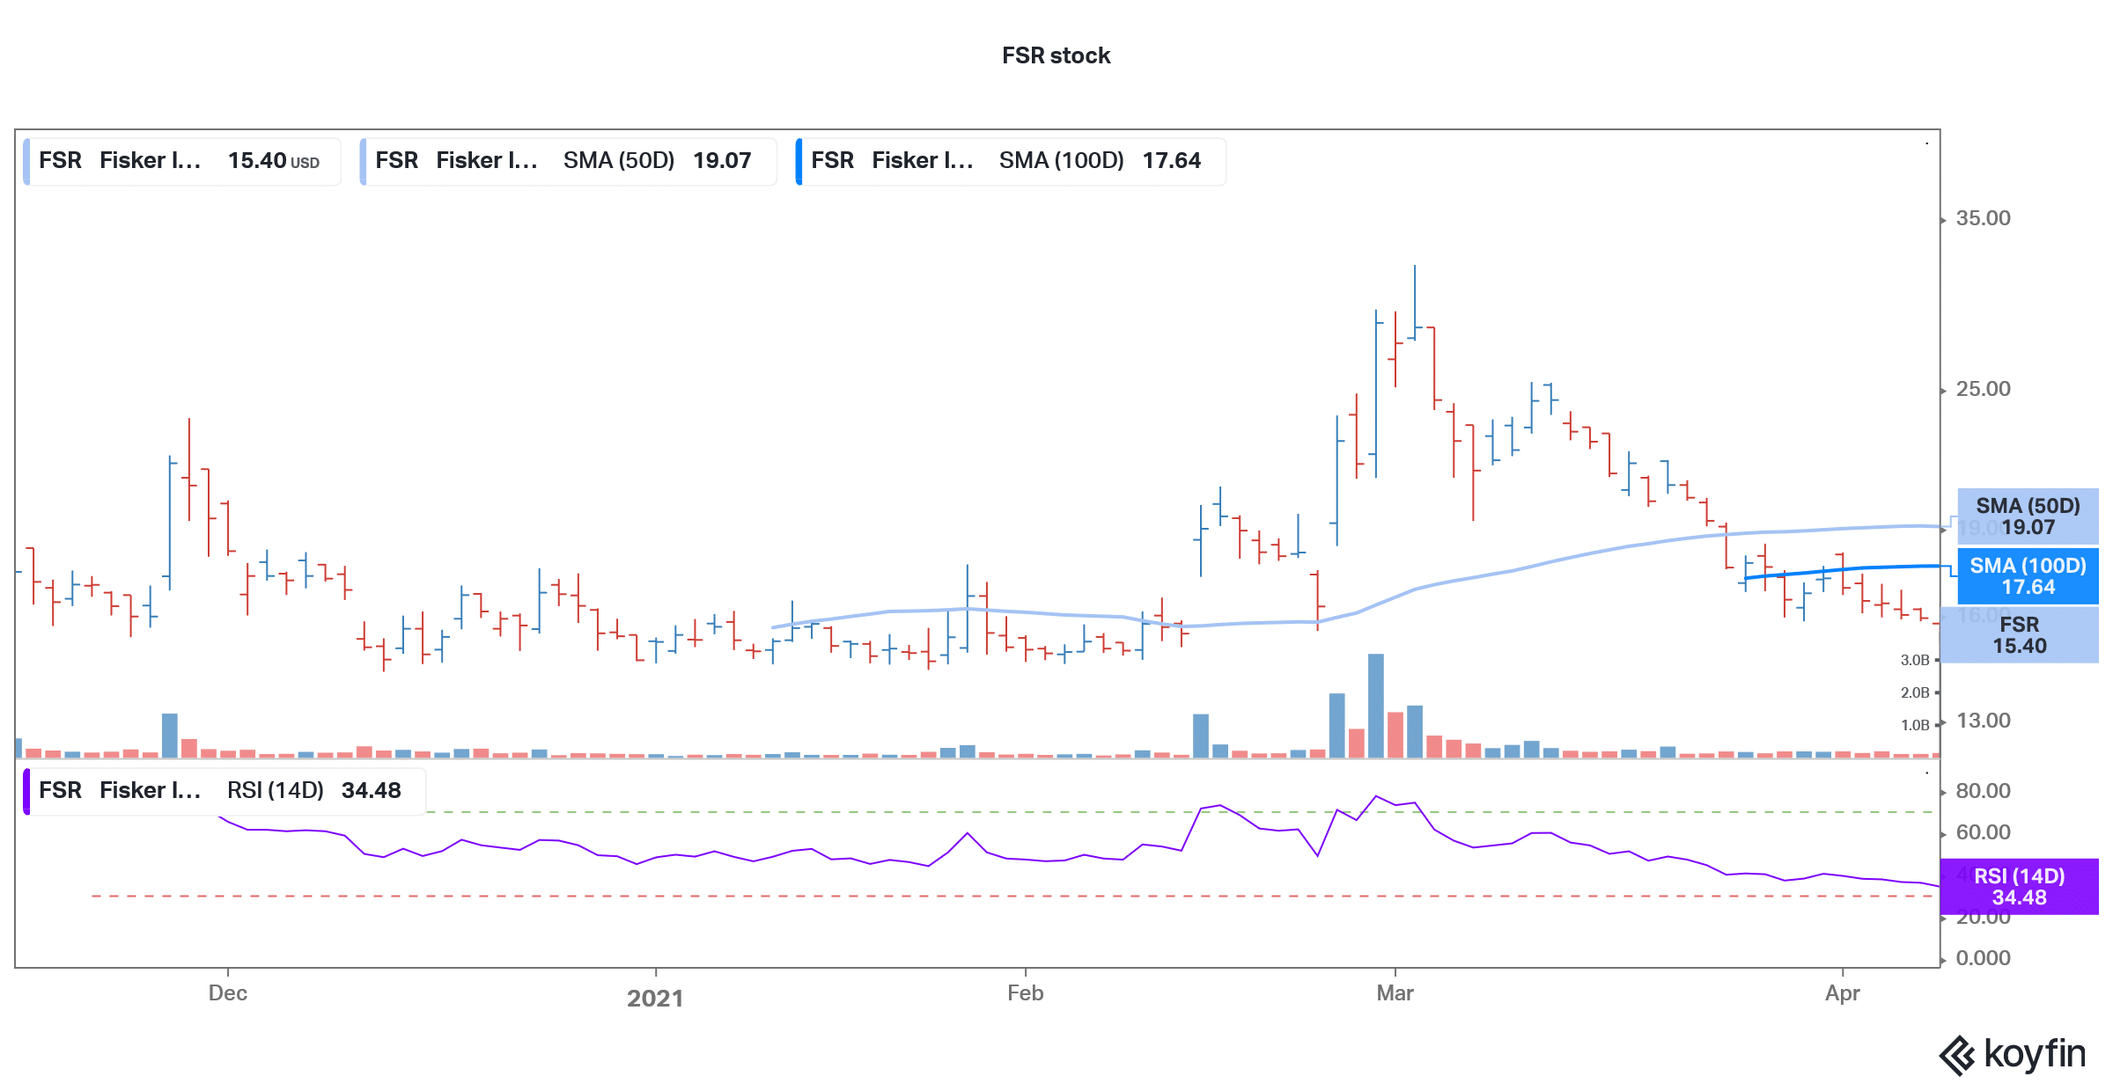Click the FSR price legend box showing 15.40 USD
This screenshot has height=1091, width=2113.
(182, 161)
